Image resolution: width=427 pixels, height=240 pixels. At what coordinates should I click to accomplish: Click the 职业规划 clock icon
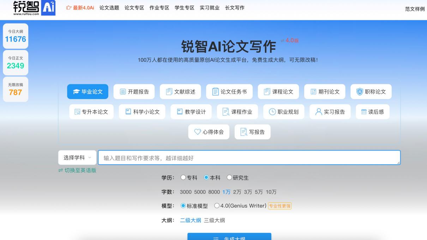tap(272, 112)
